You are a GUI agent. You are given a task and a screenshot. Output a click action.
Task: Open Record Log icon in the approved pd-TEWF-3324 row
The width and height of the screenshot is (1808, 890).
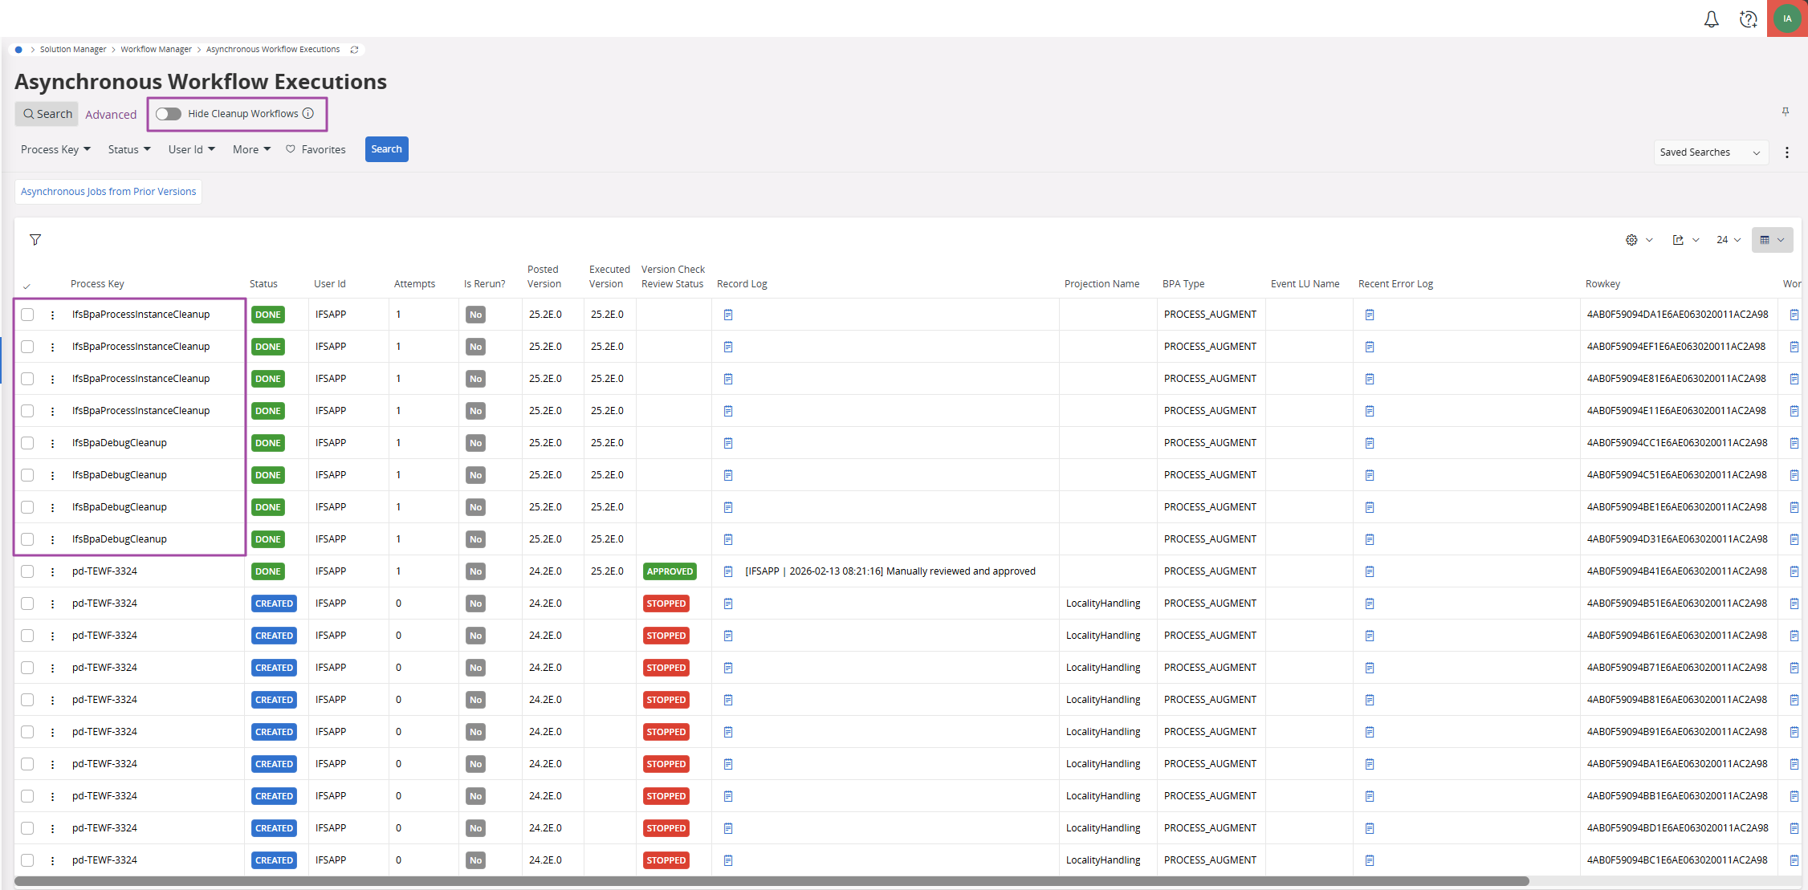tap(728, 571)
